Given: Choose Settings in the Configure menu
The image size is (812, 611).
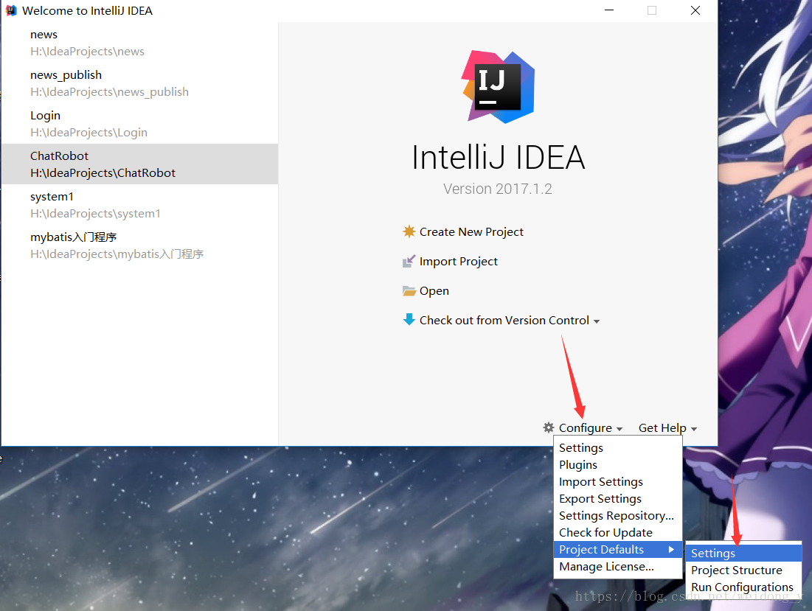Looking at the screenshot, I should (x=618, y=447).
